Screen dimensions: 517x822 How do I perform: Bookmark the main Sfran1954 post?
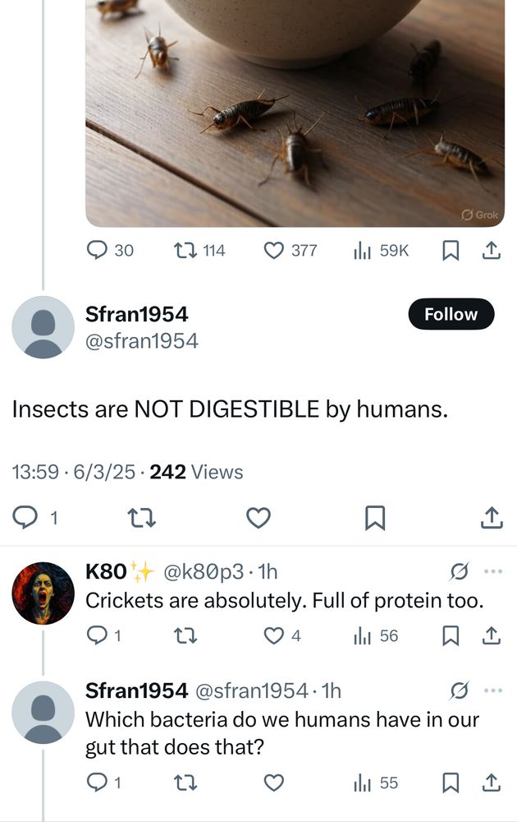[374, 517]
